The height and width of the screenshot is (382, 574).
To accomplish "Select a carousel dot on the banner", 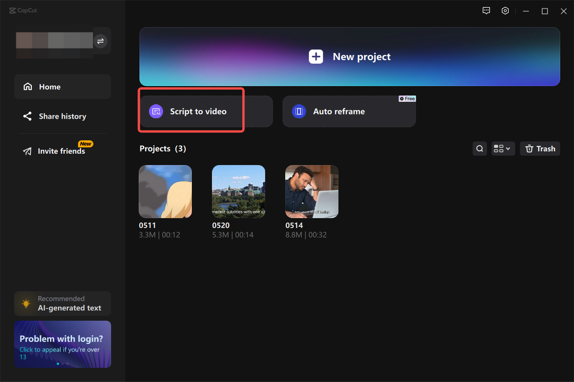I will pyautogui.click(x=58, y=364).
